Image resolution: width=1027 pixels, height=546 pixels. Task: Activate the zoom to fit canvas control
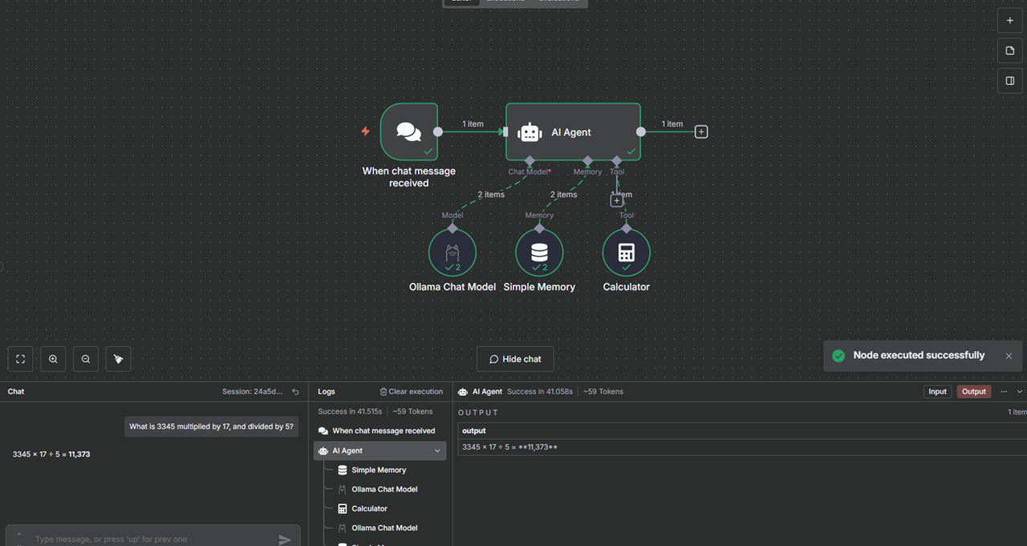pyautogui.click(x=20, y=358)
